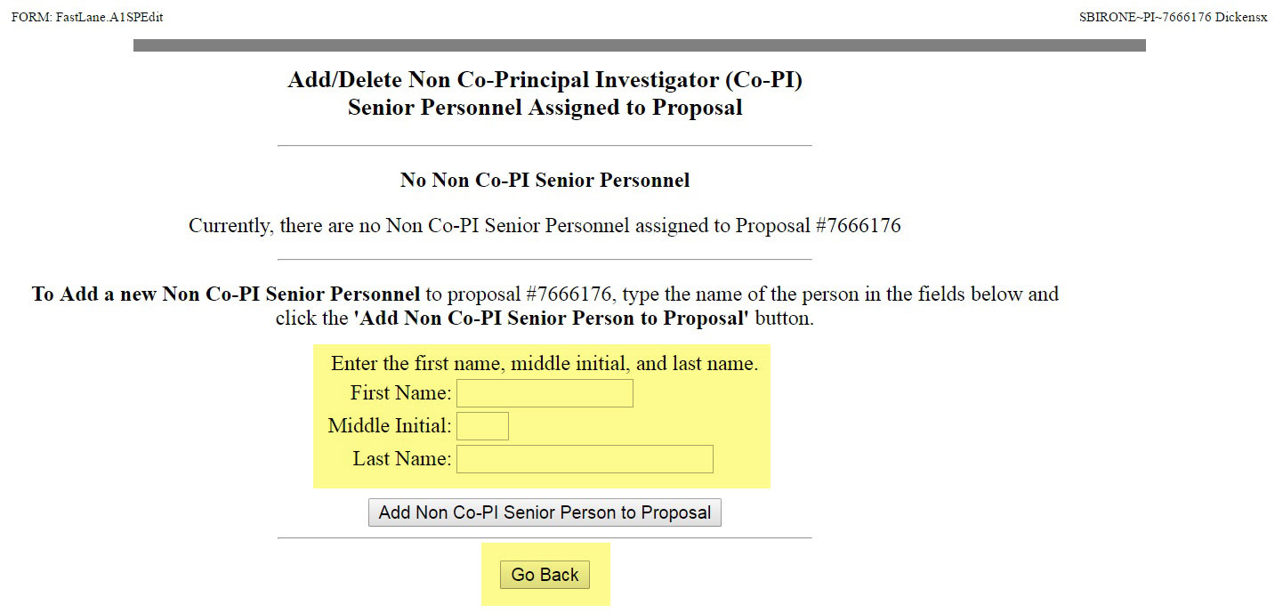
Task: Click the Go Back button
Action: [545, 575]
